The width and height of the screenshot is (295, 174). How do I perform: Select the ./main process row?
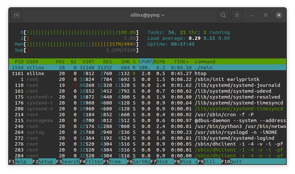point(147,68)
